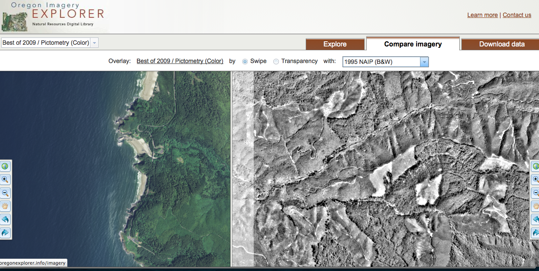Expand the Best of 2009 imagery dropdown at top left
539x271 pixels.
pyautogui.click(x=94, y=43)
